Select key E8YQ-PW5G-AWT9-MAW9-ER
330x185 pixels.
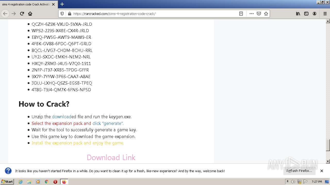tap(61, 37)
